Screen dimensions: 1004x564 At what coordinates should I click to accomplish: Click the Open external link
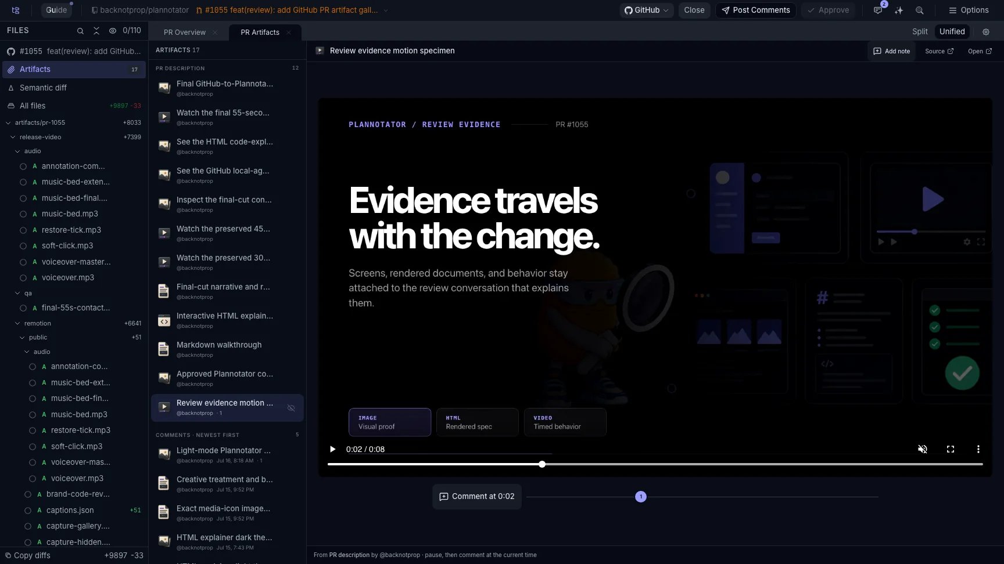click(x=980, y=51)
